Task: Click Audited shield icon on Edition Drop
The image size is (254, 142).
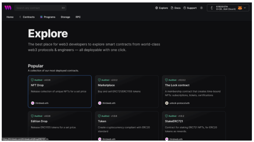Action: (x=32, y=116)
